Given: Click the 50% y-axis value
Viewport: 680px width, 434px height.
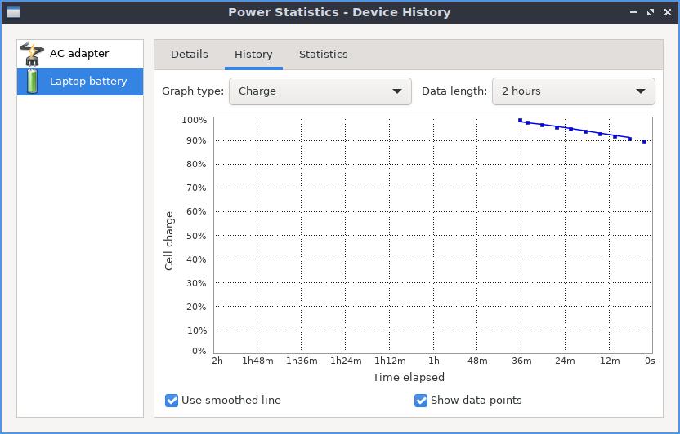Looking at the screenshot, I should click(x=196, y=236).
